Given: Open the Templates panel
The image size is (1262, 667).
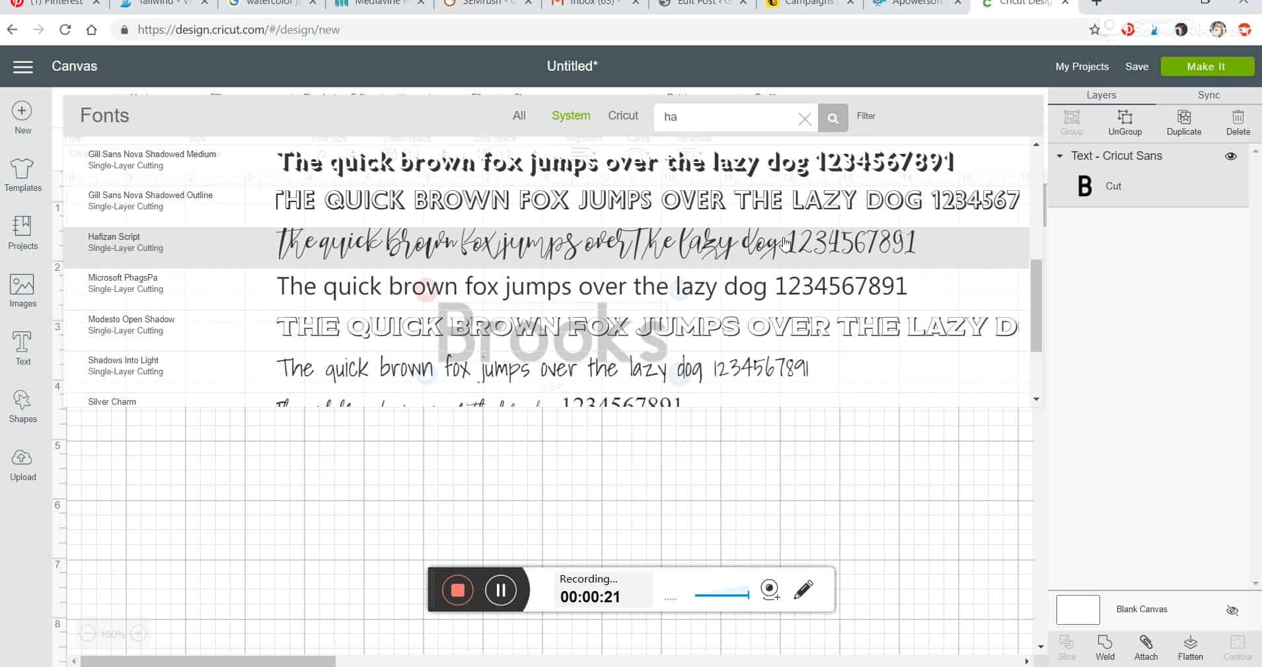Looking at the screenshot, I should (22, 175).
